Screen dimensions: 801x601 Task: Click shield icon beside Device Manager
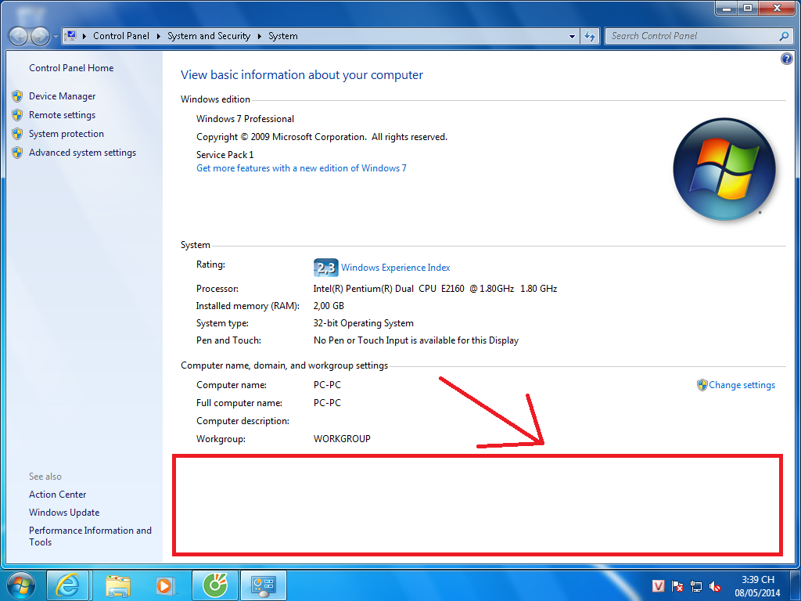[x=17, y=96]
